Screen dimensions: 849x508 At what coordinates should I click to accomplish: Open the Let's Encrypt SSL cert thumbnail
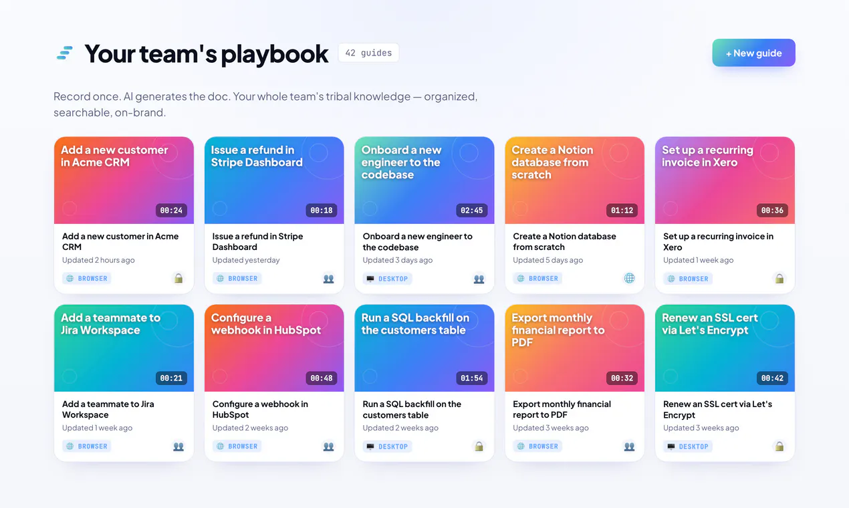coord(725,348)
